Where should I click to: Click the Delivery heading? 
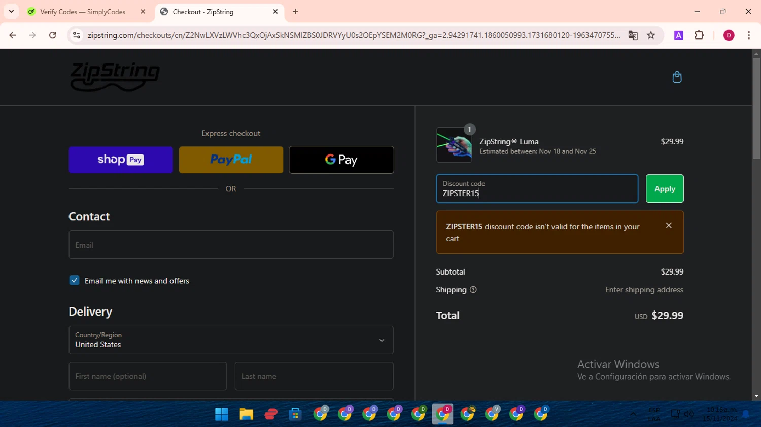click(90, 312)
